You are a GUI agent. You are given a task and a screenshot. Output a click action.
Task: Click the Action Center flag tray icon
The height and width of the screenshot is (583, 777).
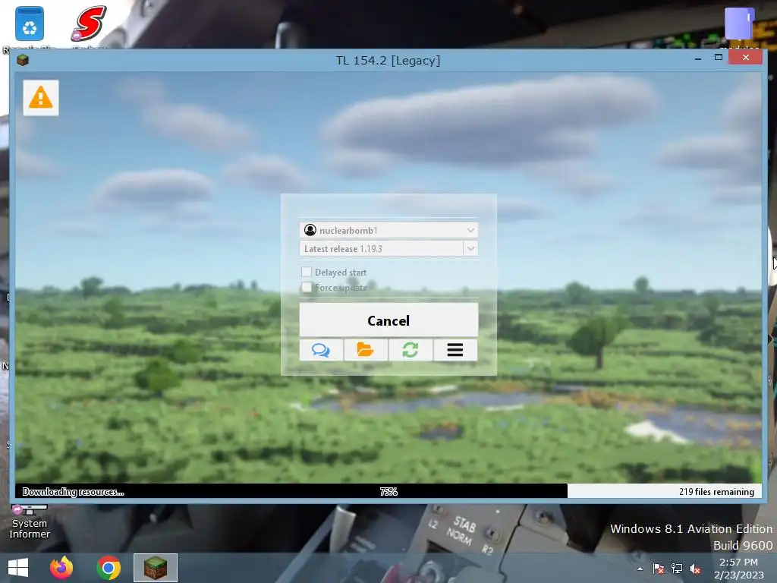659,569
